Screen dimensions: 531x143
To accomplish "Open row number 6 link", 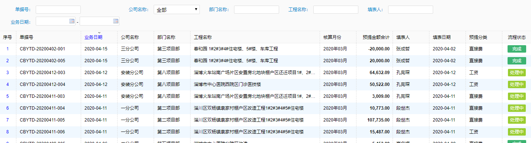I will (7, 108).
